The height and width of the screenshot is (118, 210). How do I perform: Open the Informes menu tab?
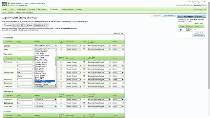click(79, 10)
